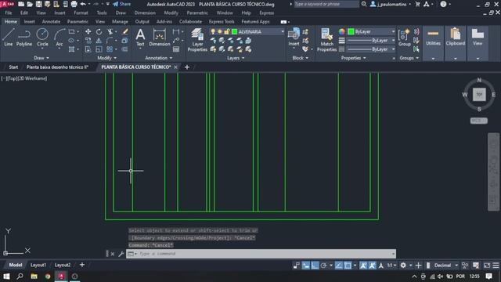Insert a Table from Annotation panel
501x282 pixels.
(176, 49)
